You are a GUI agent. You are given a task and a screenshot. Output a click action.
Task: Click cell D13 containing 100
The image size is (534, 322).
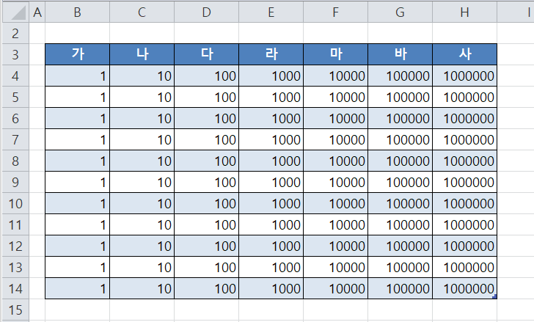206,267
